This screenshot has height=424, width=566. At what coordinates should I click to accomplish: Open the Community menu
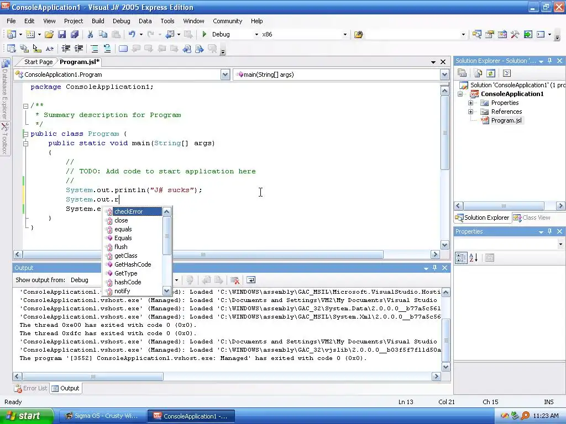(x=227, y=21)
